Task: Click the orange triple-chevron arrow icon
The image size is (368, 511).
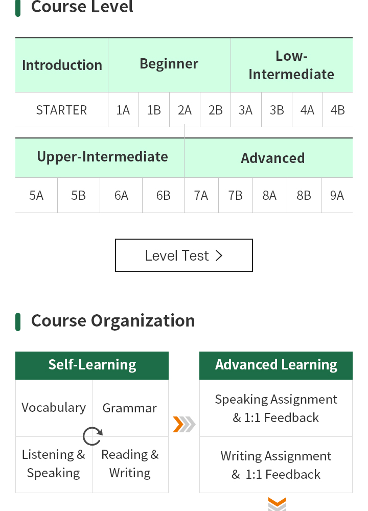Action: click(x=184, y=424)
